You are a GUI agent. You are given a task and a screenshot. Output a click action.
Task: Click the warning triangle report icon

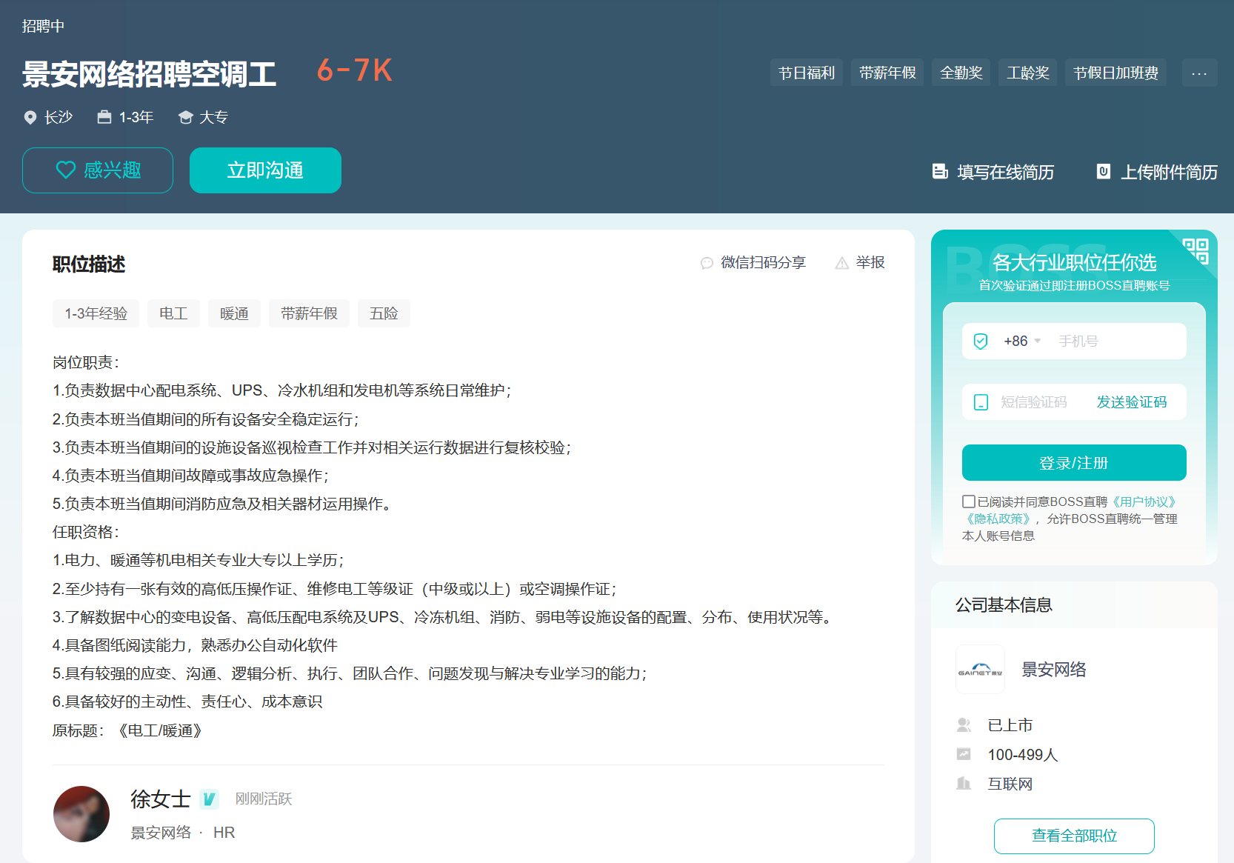click(841, 263)
